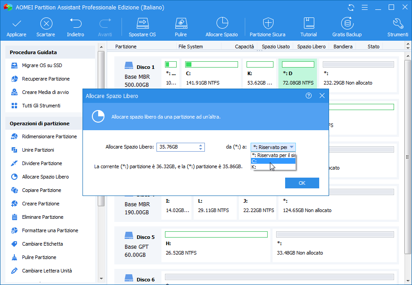Image resolution: width=412 pixels, height=285 pixels.
Task: Open the Gratis Backup tool
Action: [346, 27]
